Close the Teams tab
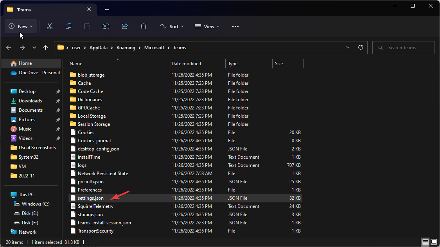This screenshot has height=247, width=440. coord(89,9)
